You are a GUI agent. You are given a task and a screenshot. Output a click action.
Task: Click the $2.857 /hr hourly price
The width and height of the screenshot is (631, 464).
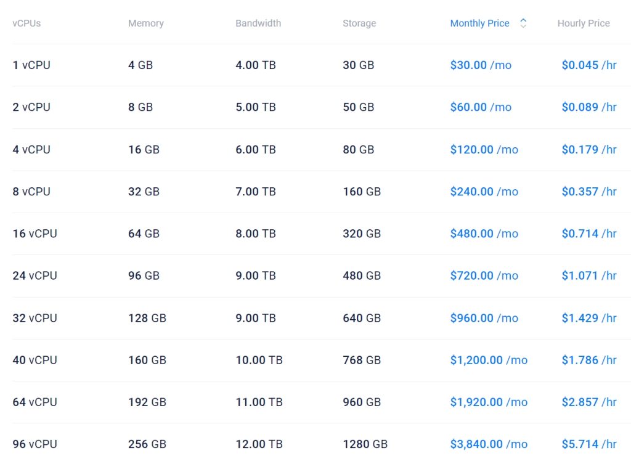click(589, 402)
